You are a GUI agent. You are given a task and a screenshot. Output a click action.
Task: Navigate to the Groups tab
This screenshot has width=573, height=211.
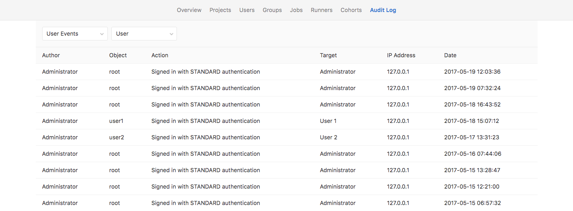(x=272, y=10)
